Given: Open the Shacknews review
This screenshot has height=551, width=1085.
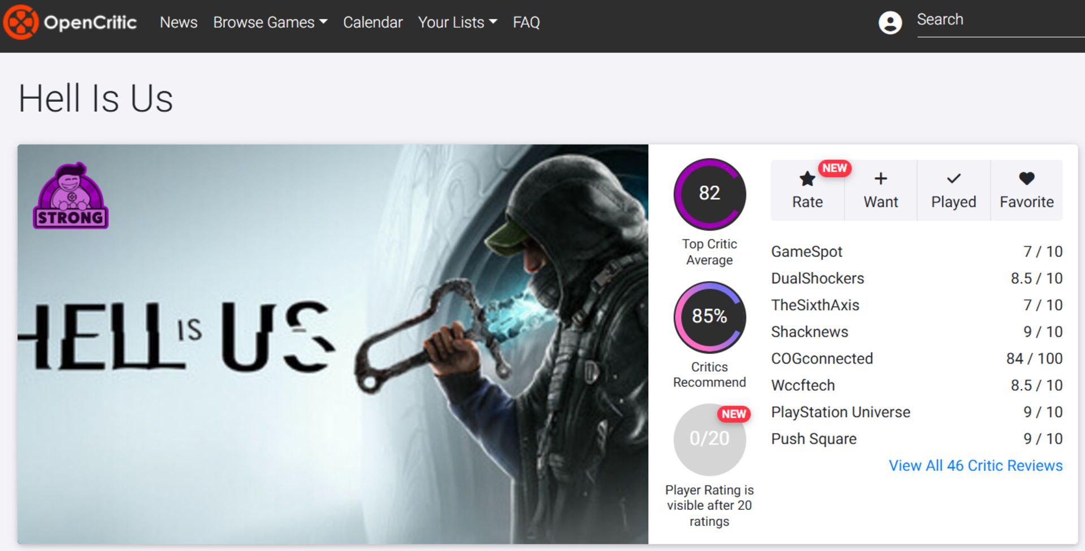Looking at the screenshot, I should pyautogui.click(x=809, y=331).
